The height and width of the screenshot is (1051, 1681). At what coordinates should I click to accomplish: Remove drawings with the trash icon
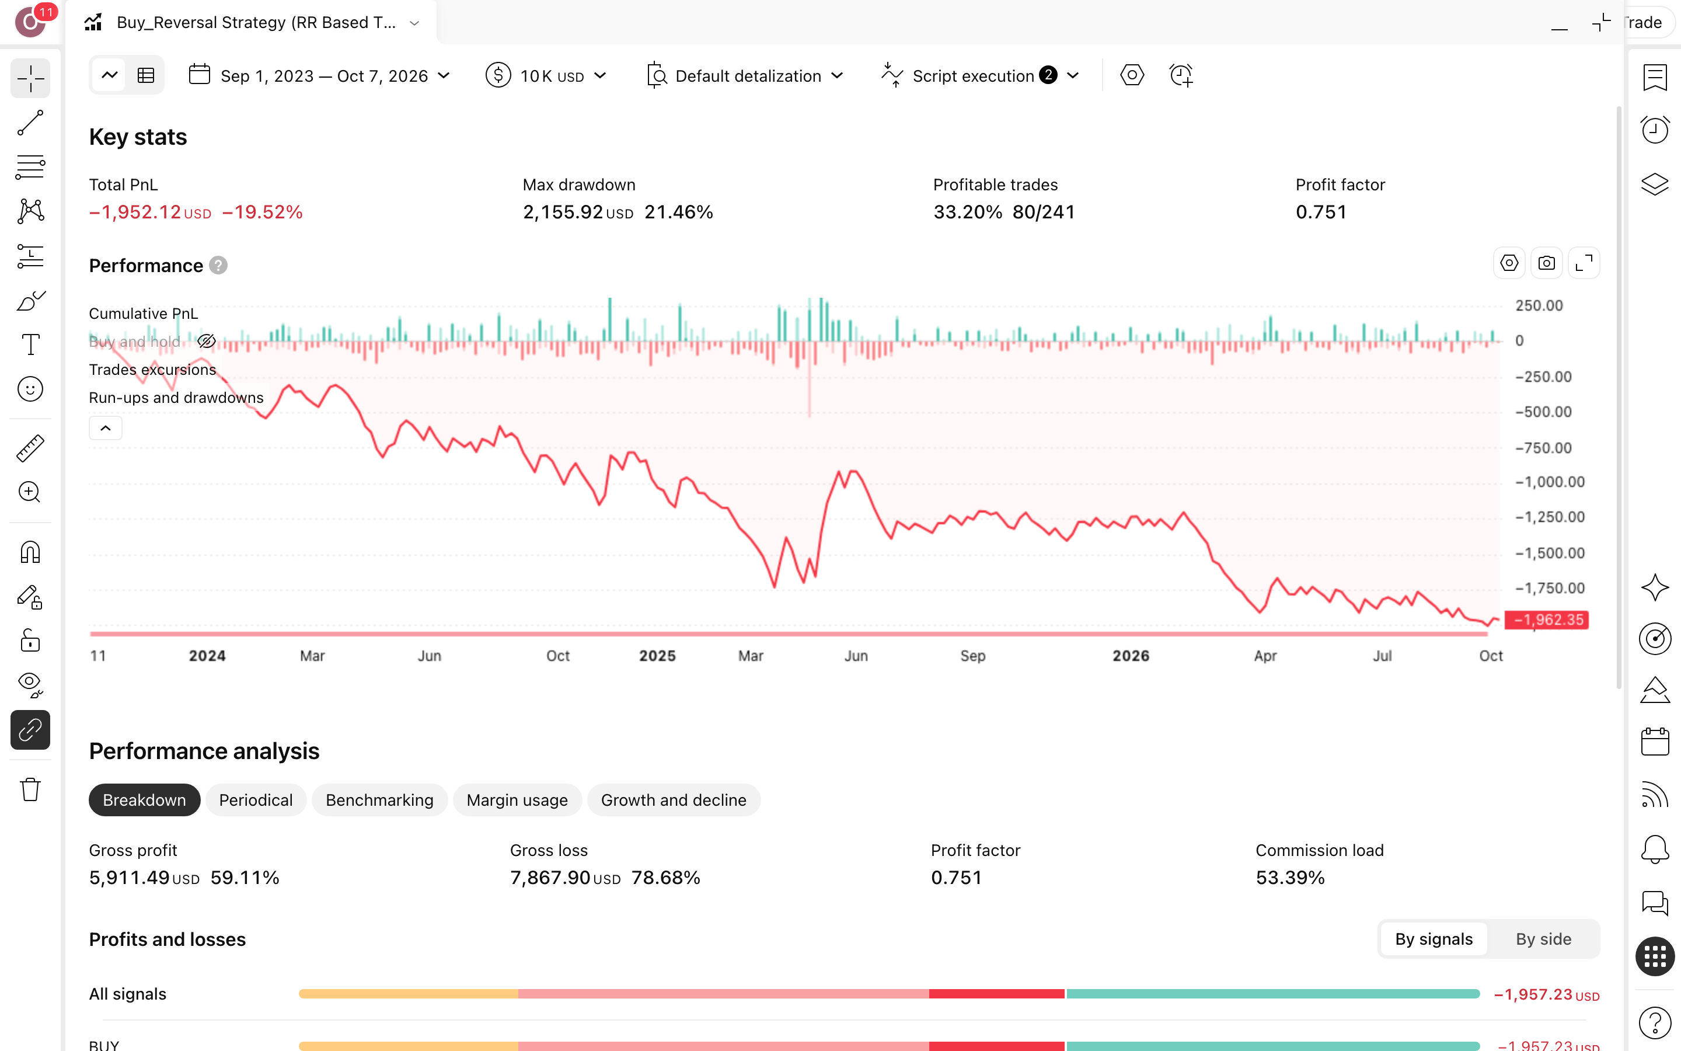(x=30, y=789)
